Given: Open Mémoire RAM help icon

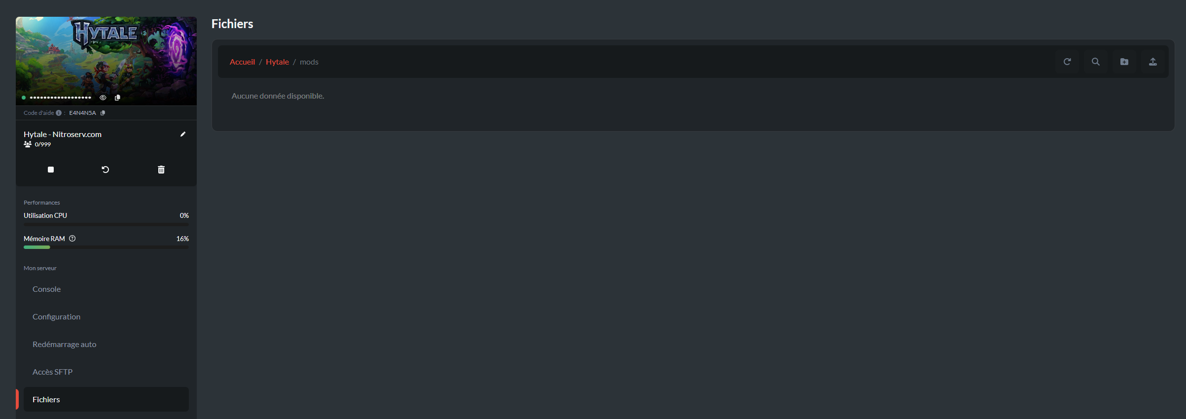Looking at the screenshot, I should point(72,239).
